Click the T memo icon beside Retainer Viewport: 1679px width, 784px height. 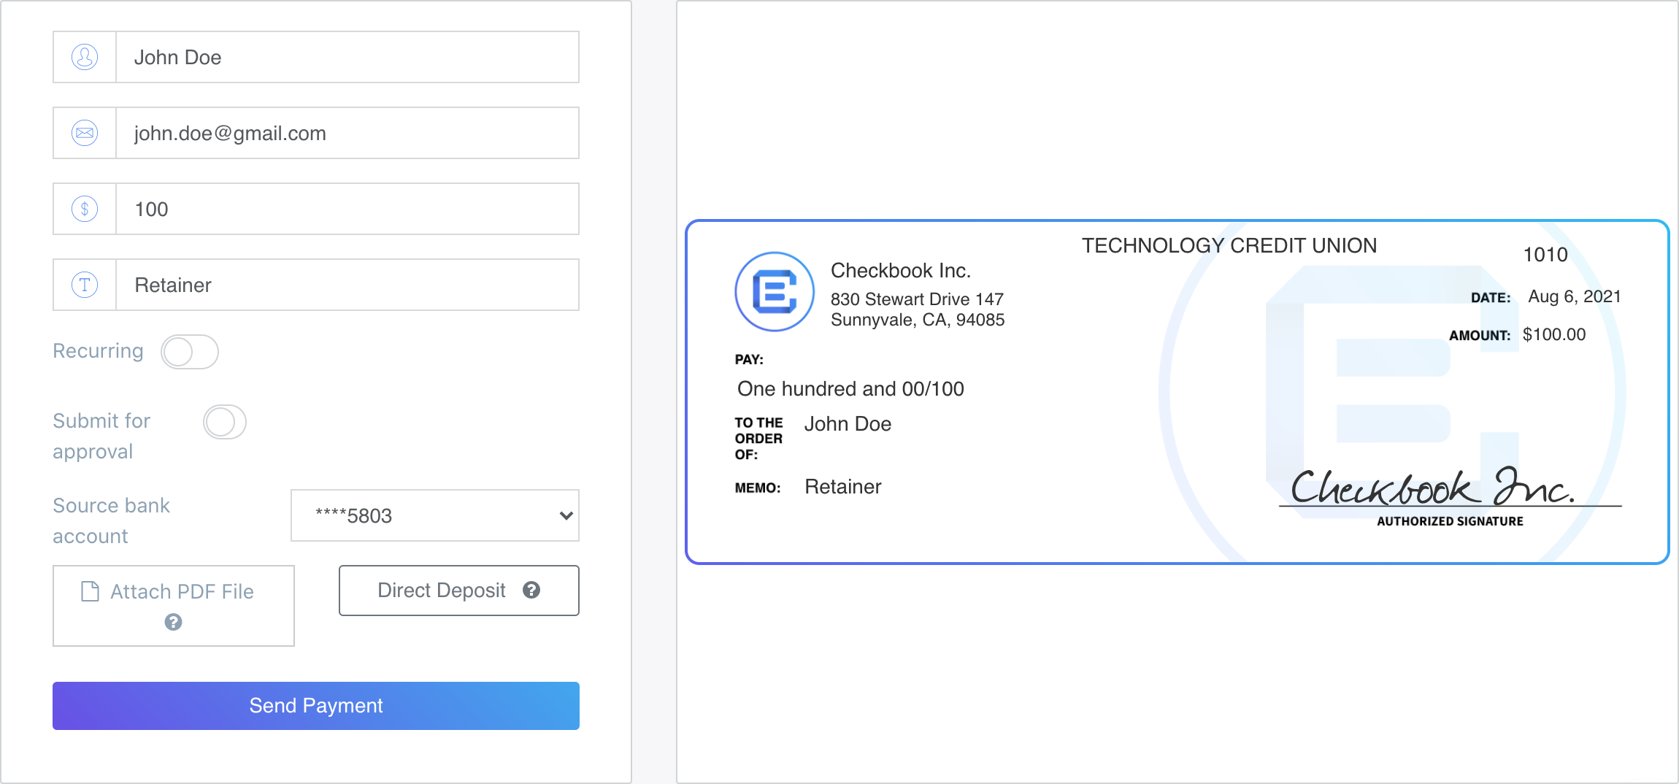[85, 285]
